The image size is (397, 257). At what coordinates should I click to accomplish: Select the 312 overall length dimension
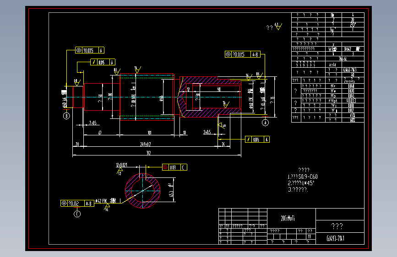tap(149, 153)
